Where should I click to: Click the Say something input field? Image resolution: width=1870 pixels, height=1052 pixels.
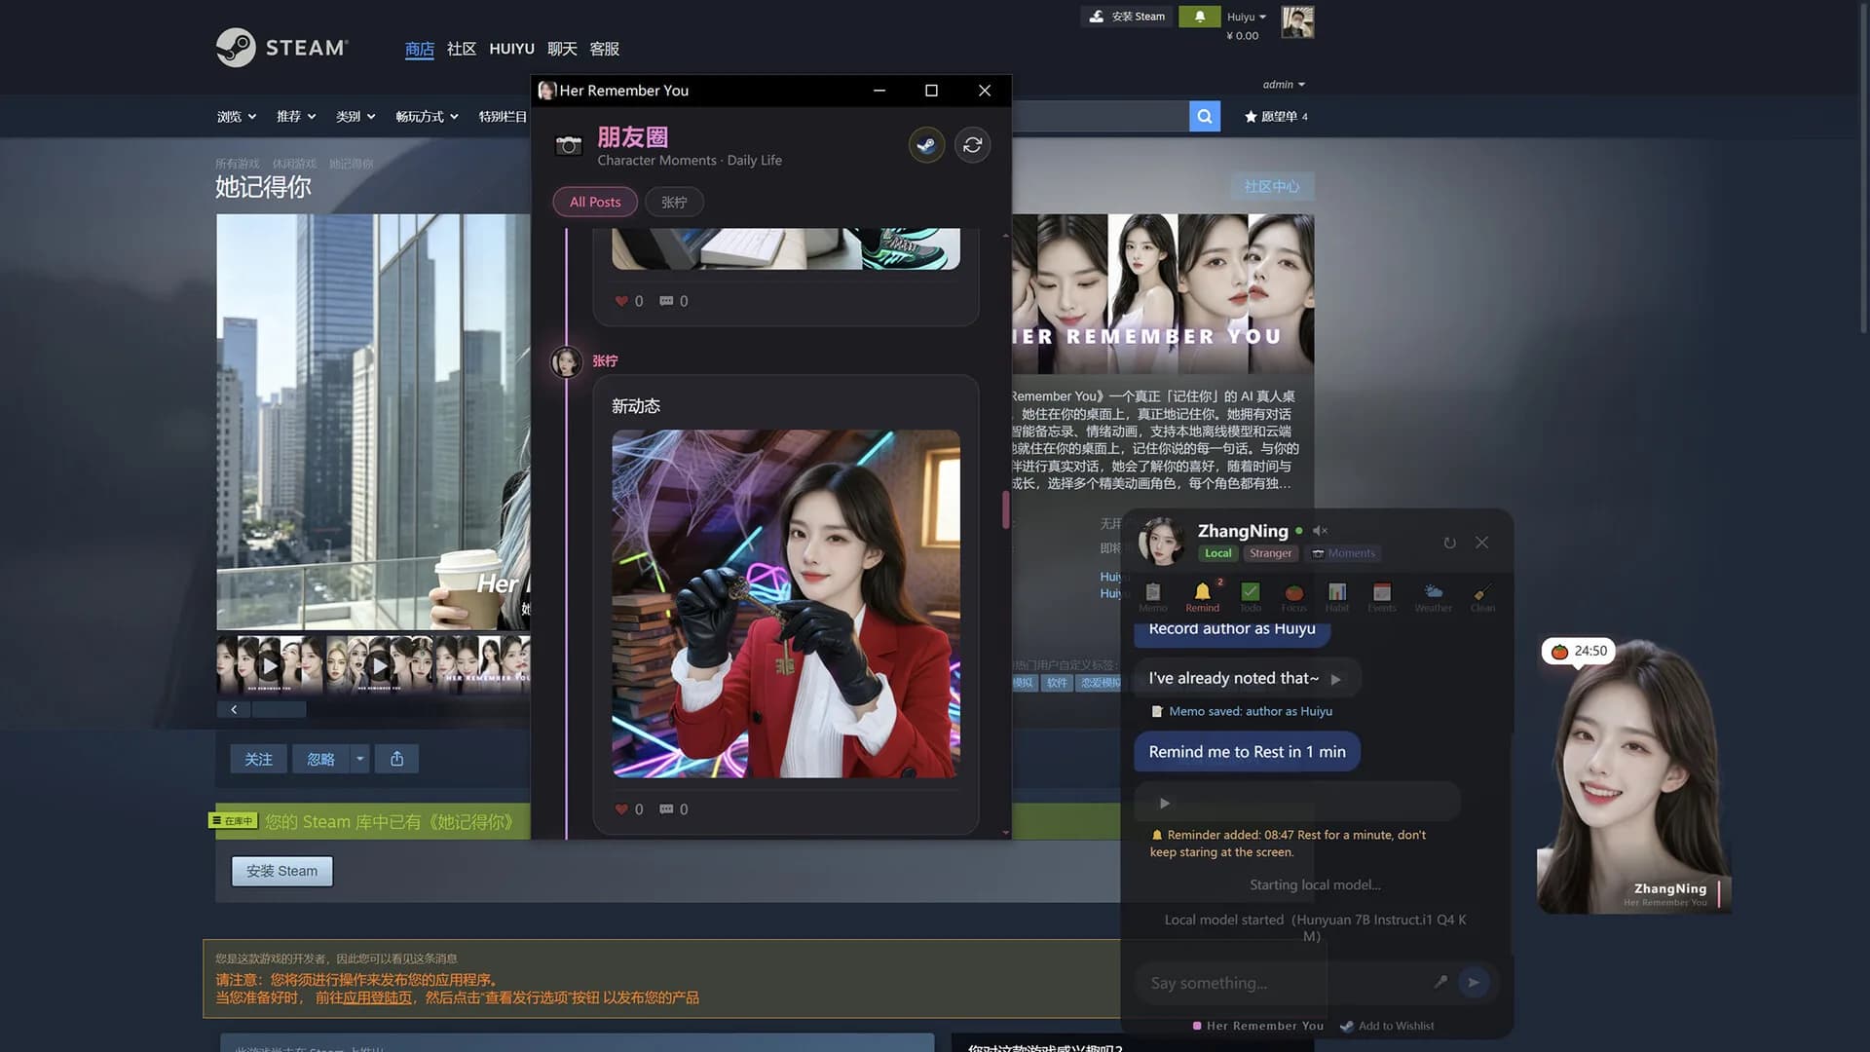[1286, 983]
